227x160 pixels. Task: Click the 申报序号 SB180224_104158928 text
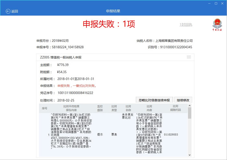pos(60,47)
